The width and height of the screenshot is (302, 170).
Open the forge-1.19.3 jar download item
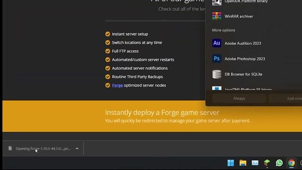43,149
